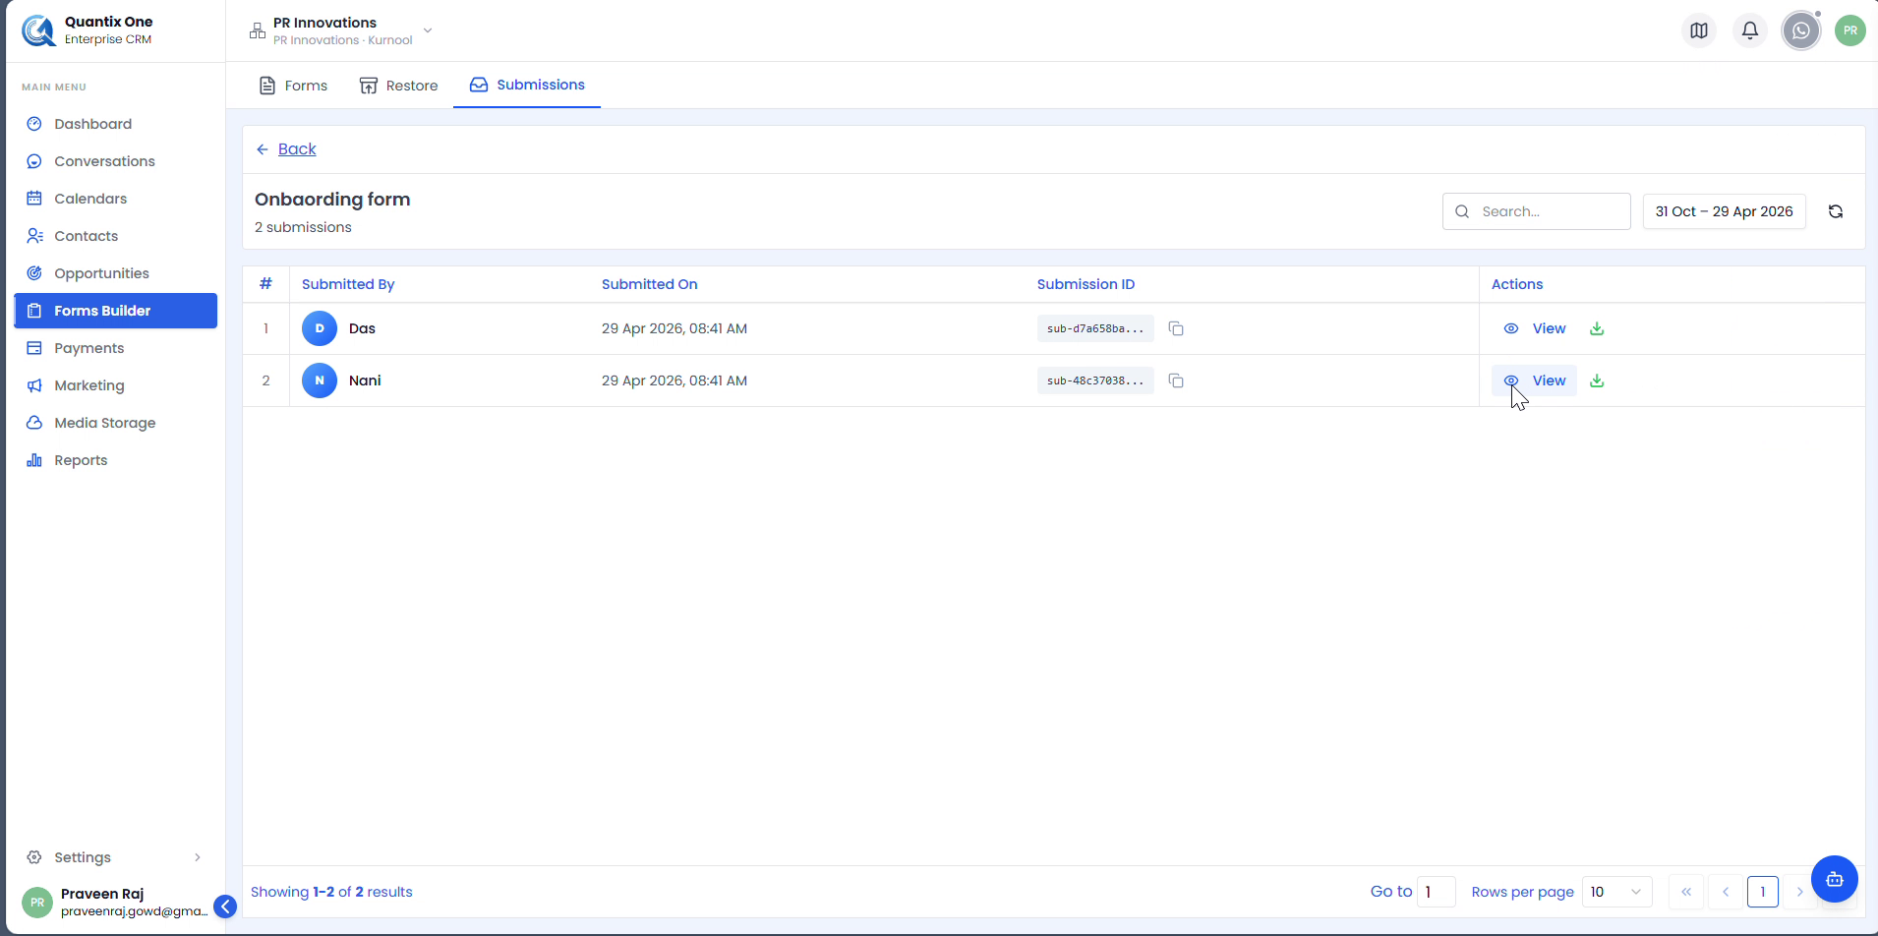Image resolution: width=1878 pixels, height=936 pixels.
Task: Go to next page
Action: tap(1799, 892)
